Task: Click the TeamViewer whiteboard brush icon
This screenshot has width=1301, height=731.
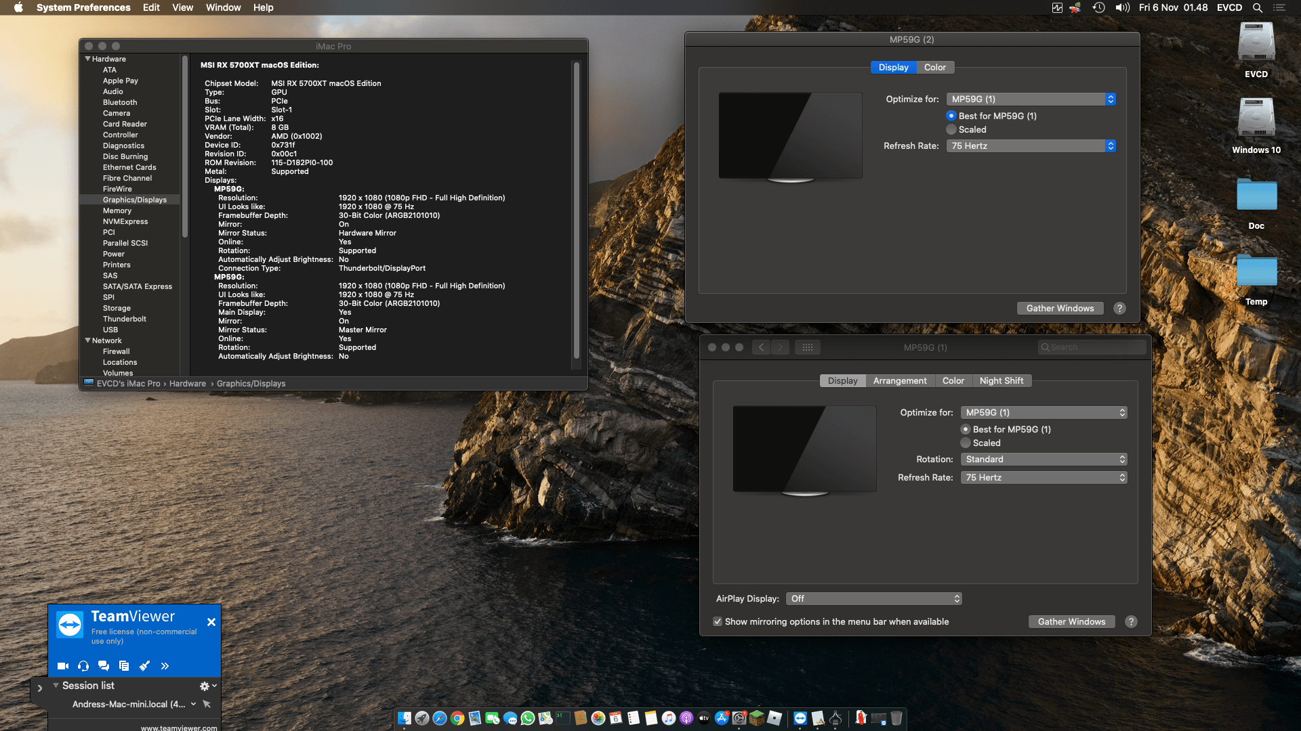Action: click(144, 666)
